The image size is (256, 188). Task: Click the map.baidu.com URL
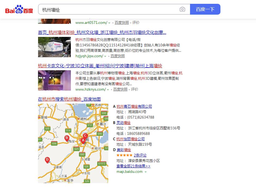pyautogui.click(x=129, y=172)
